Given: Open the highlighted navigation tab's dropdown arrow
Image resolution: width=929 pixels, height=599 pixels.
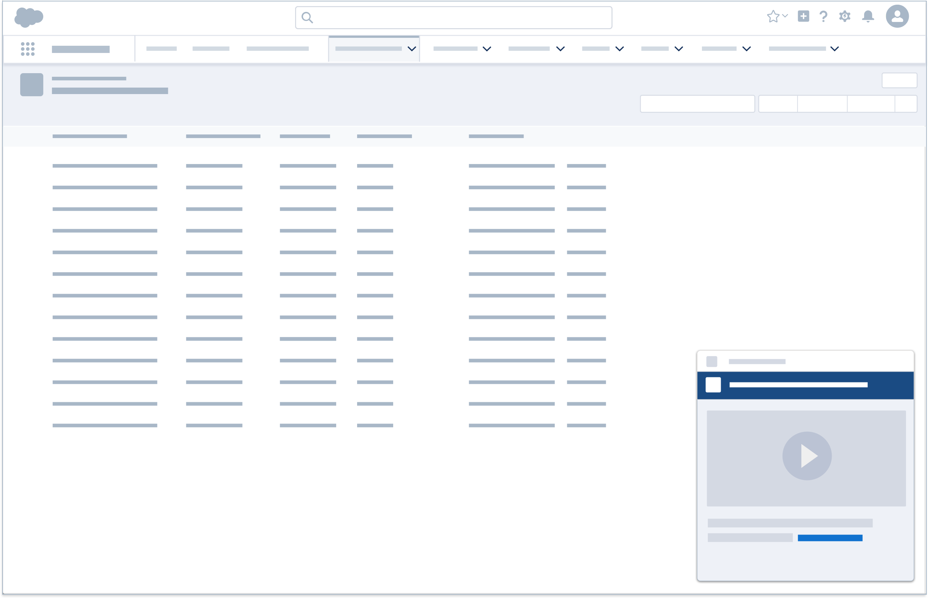Looking at the screenshot, I should pos(411,49).
